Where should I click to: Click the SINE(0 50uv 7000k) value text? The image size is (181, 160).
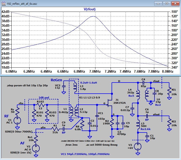(x=18, y=131)
